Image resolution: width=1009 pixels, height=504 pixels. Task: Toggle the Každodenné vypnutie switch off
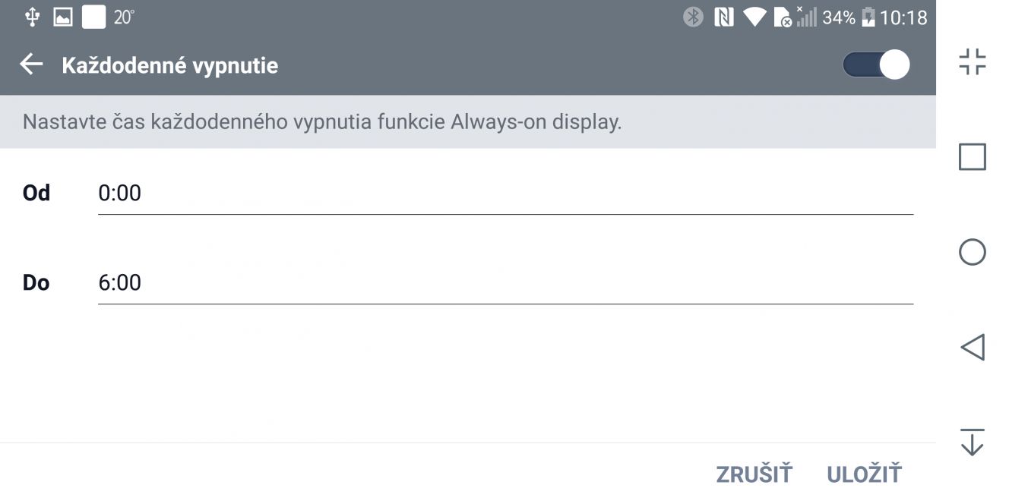[876, 65]
